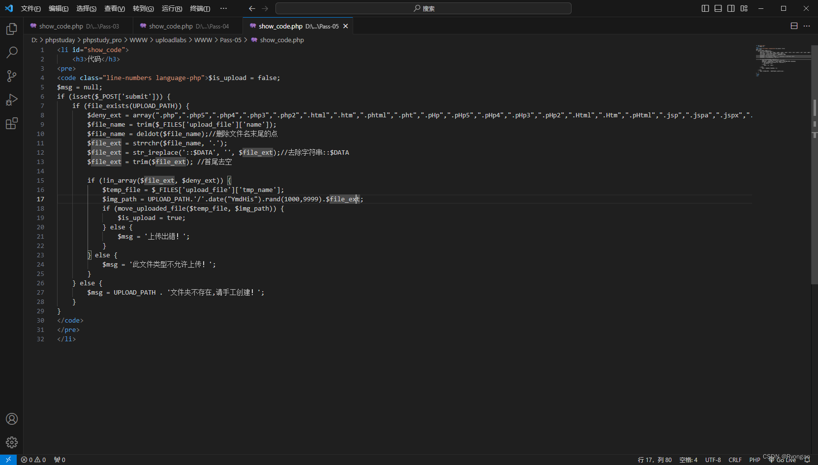Click the ports forwarded status indicator
Image resolution: width=818 pixels, height=465 pixels.
(60, 460)
